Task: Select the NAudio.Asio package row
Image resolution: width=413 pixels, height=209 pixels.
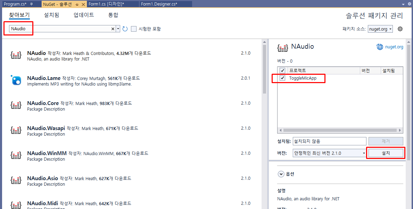Action: point(132,181)
